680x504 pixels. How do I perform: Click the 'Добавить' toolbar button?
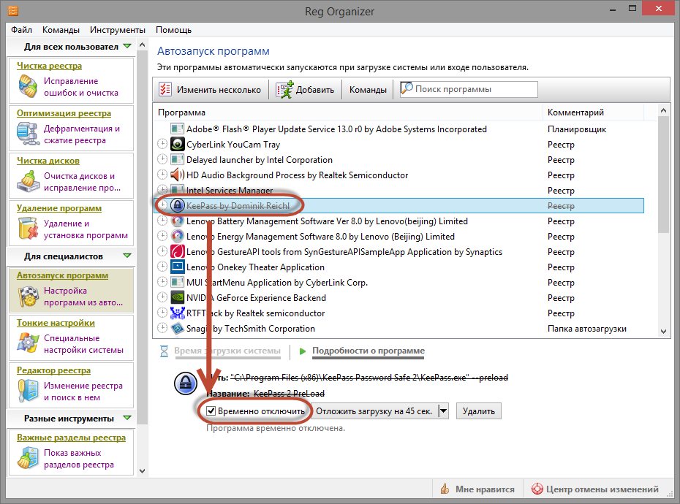306,90
